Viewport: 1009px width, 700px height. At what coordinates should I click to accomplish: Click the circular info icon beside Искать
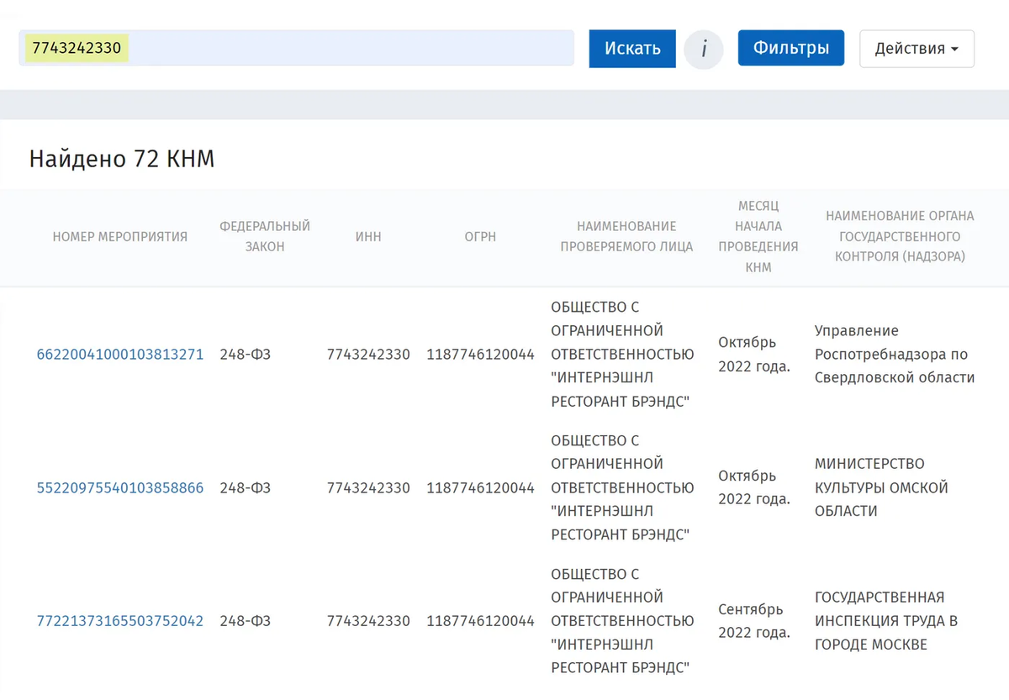(x=704, y=49)
